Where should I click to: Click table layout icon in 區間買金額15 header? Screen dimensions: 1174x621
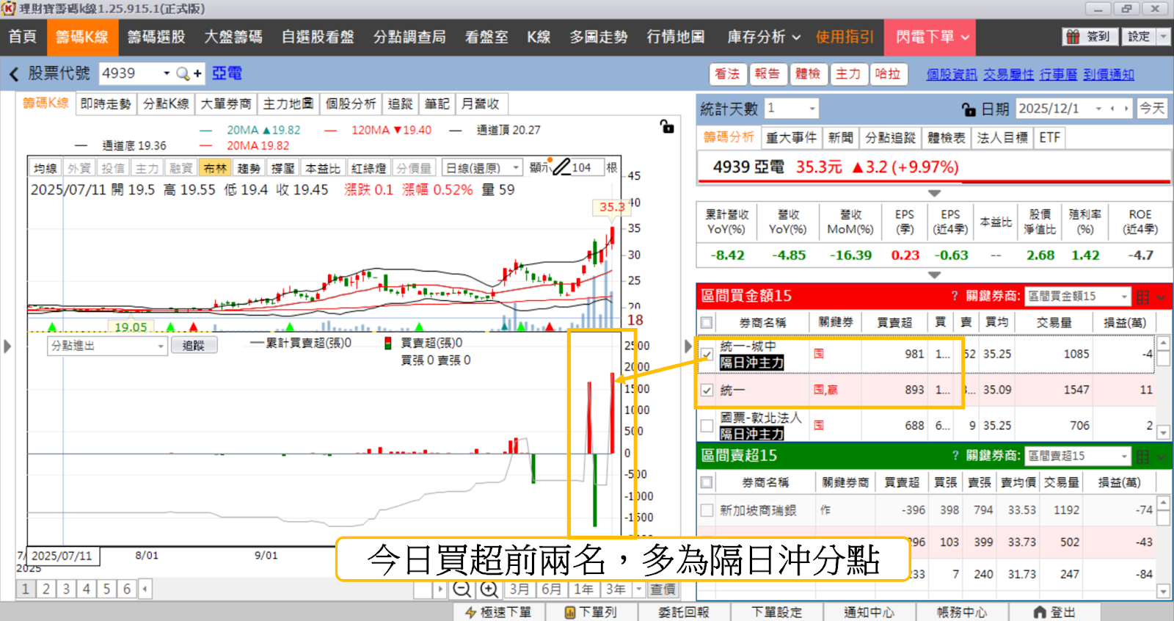point(1142,297)
